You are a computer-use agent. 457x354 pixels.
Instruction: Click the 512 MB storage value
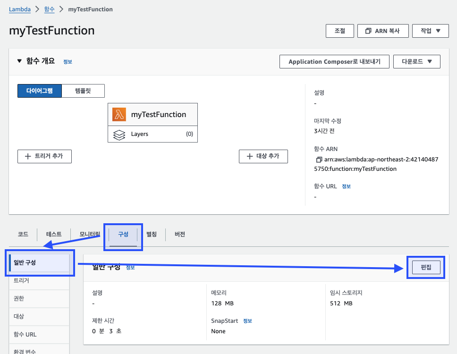341,303
